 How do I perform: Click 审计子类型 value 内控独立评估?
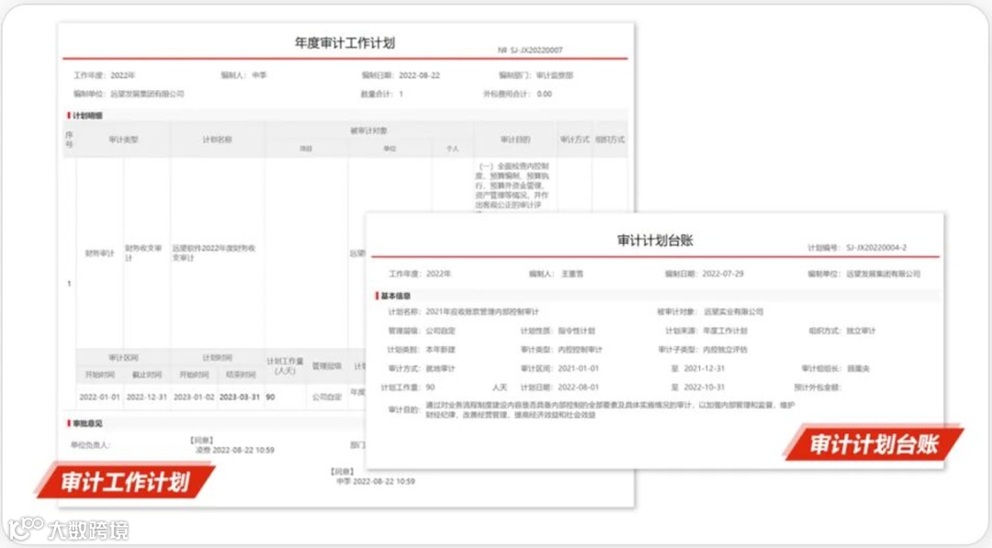click(726, 350)
